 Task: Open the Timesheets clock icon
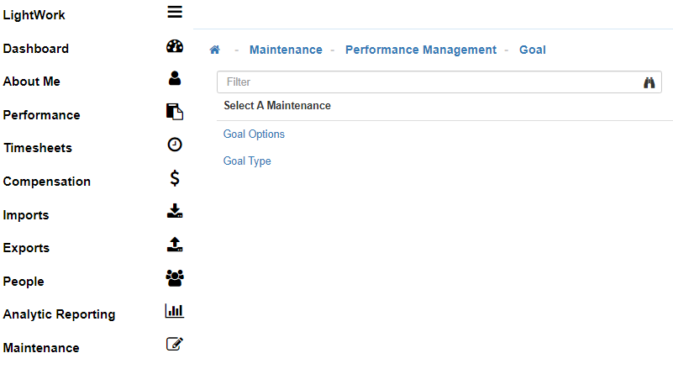174,145
